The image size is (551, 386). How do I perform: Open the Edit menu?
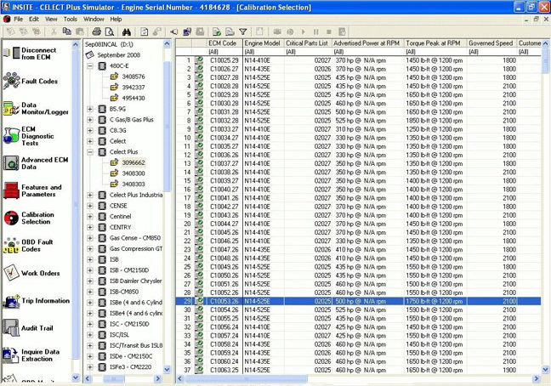(34, 19)
